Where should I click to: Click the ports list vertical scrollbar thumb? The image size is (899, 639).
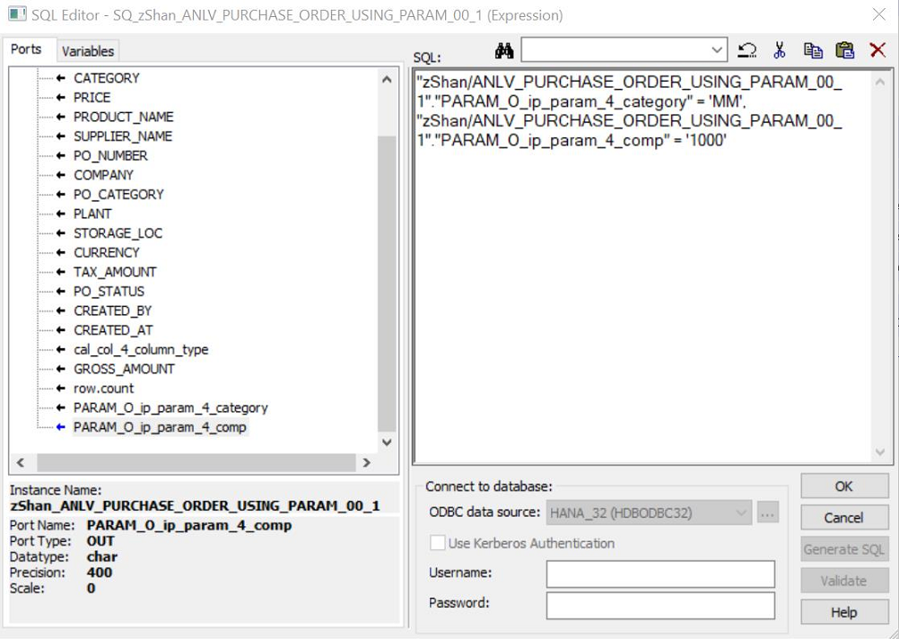[387, 284]
